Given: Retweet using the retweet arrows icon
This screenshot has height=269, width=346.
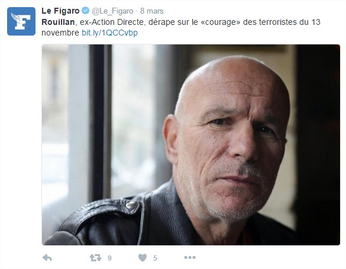Looking at the screenshot, I should pos(95,258).
